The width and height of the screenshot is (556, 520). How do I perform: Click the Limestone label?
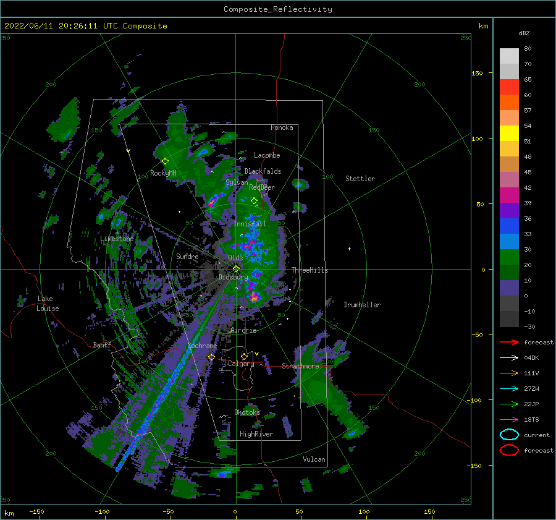117,239
